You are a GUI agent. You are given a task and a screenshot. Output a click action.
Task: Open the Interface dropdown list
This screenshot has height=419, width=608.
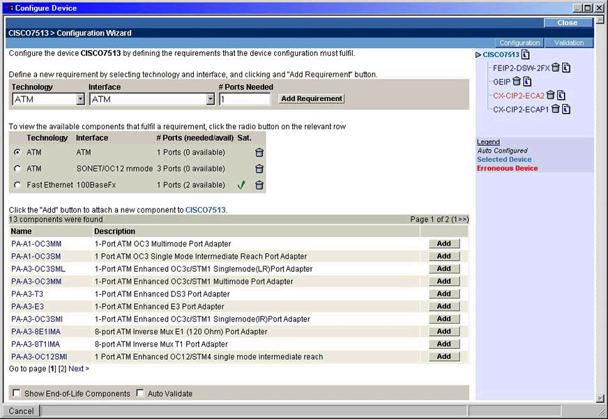tap(210, 100)
